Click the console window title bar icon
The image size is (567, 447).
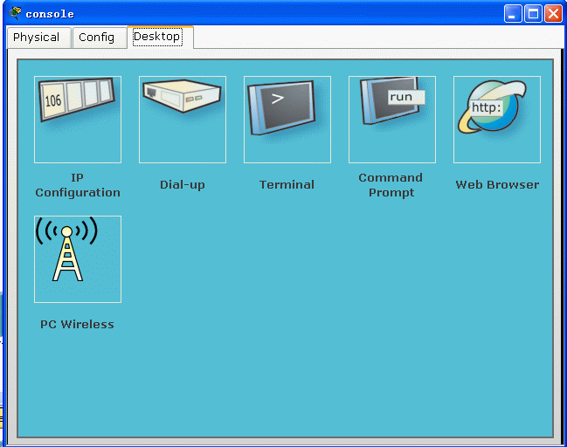point(15,13)
